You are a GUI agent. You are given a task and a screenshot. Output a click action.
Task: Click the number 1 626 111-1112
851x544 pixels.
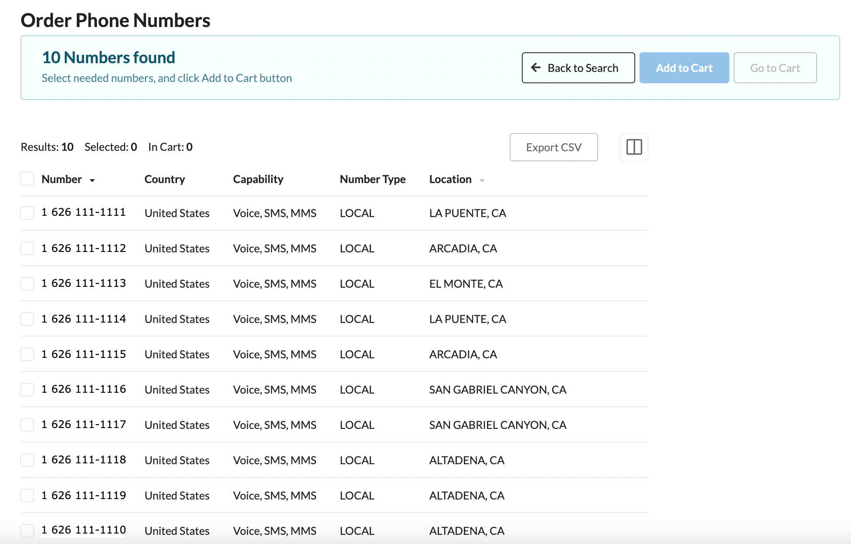(x=84, y=248)
